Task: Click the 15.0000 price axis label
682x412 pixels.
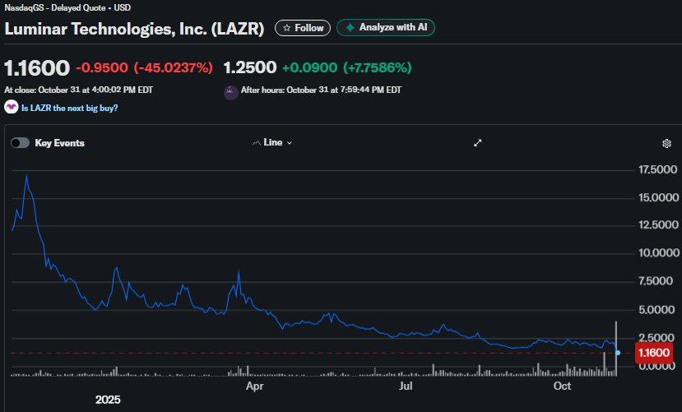Action: [658, 197]
